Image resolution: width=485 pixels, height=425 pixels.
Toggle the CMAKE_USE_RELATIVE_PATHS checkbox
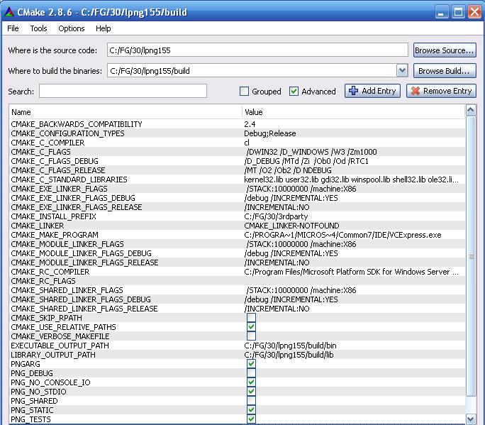[251, 327]
